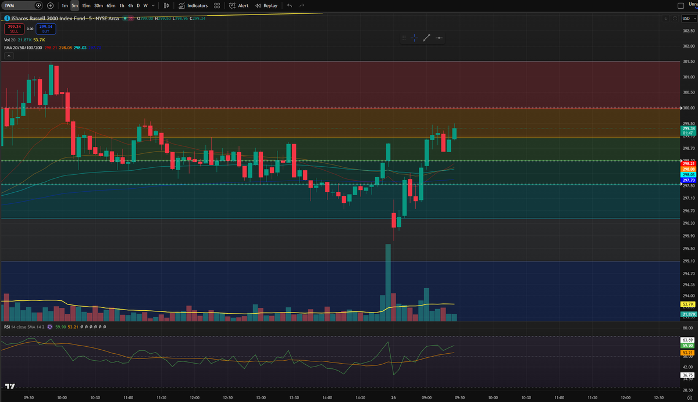Grab the floating toolbar drag handle
698x402 pixels.
click(x=404, y=38)
